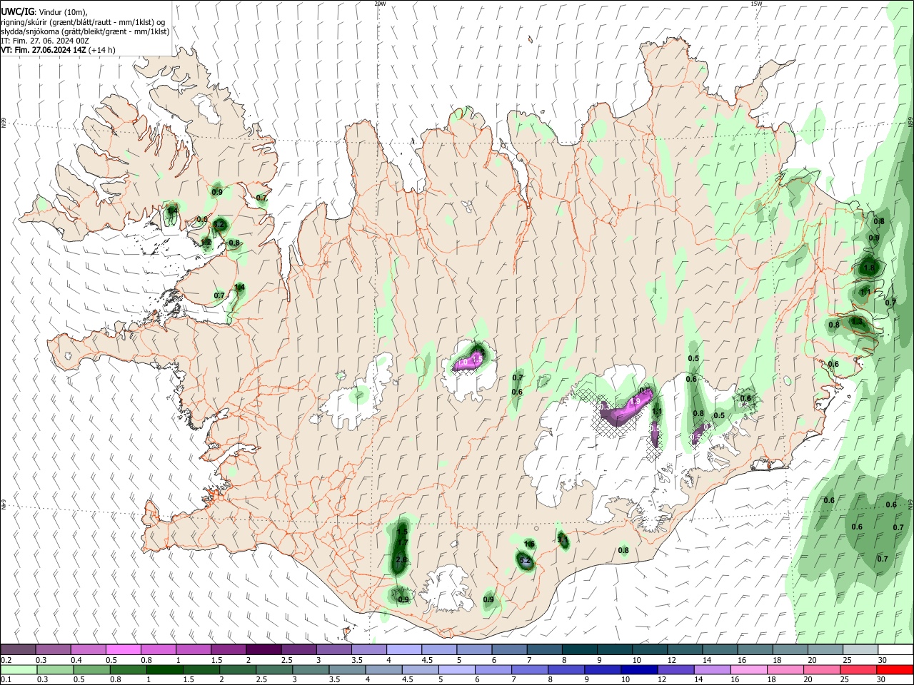Click the 'VT: Fim. 27.06.2024 14Z (+14 h)' line
The image size is (914, 685).
point(58,50)
